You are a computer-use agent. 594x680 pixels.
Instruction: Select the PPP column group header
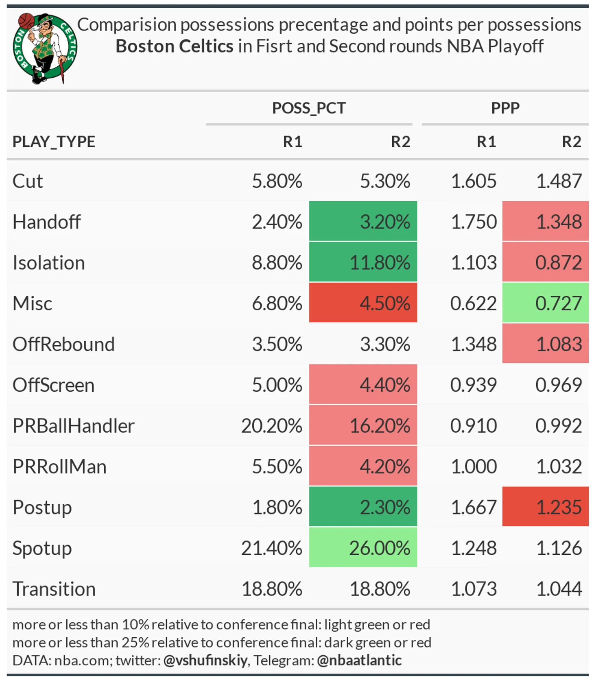tap(505, 108)
